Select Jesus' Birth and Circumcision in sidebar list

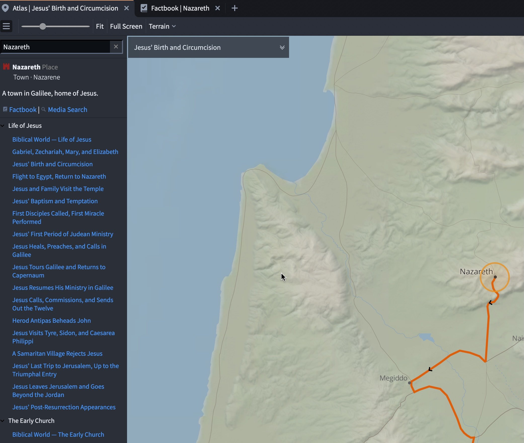coord(52,164)
